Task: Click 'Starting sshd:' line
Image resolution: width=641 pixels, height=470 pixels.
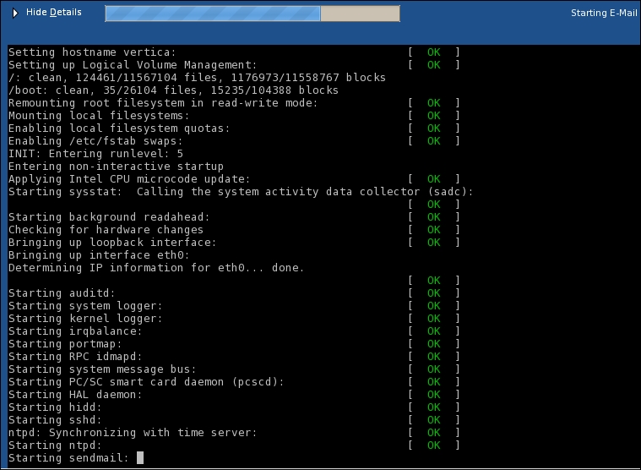Action: (x=55, y=420)
